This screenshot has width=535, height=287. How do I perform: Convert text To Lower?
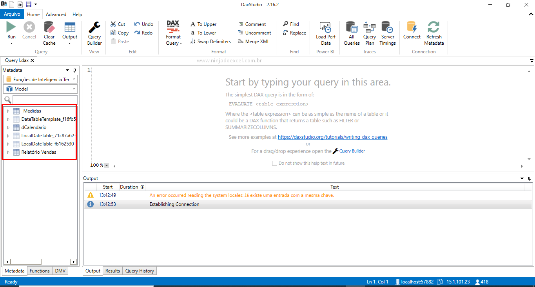203,33
